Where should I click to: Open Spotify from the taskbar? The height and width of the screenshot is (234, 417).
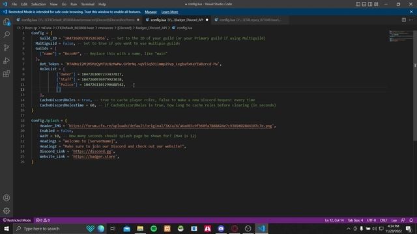coord(154,228)
